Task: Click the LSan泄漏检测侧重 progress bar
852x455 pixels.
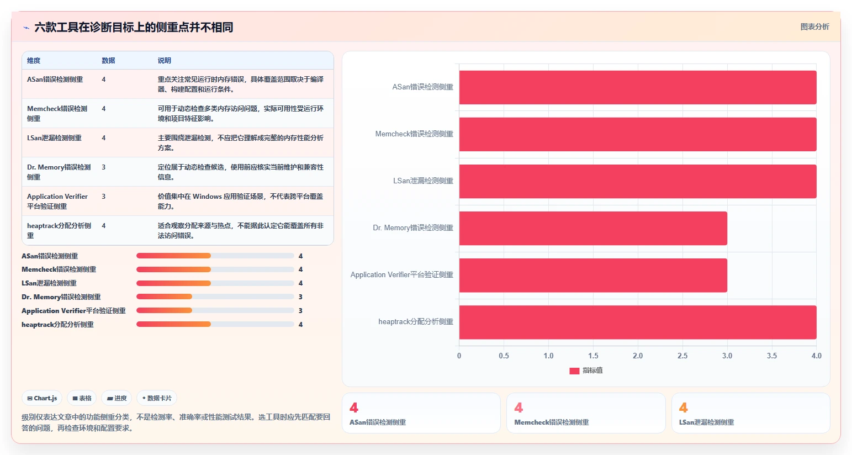Action: (215, 283)
